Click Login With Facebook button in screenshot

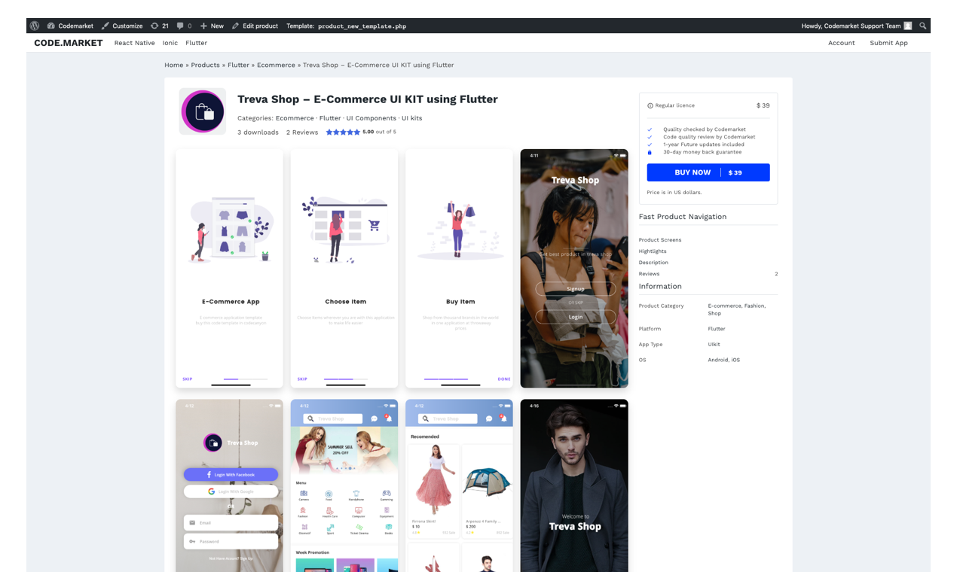click(231, 475)
